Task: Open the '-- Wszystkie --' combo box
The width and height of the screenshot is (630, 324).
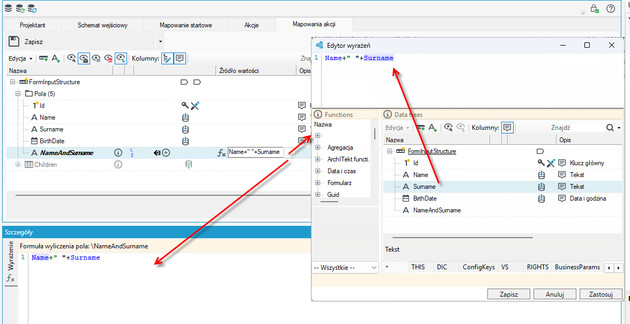Action: 345,267
